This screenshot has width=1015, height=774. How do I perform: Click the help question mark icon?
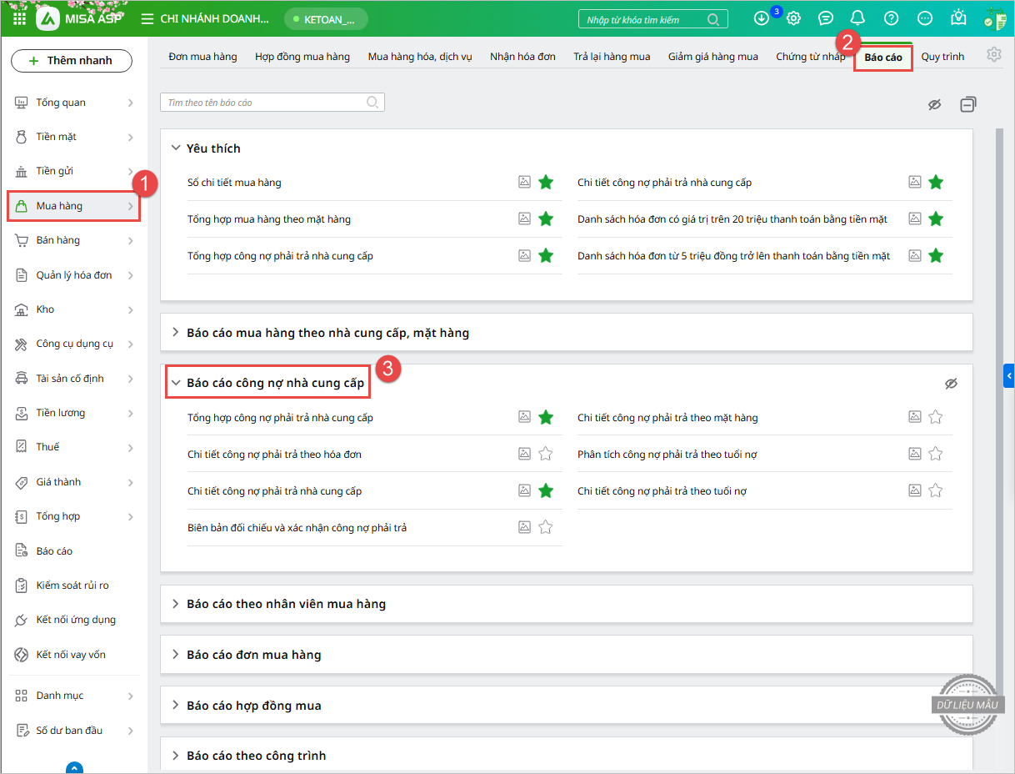coord(891,18)
